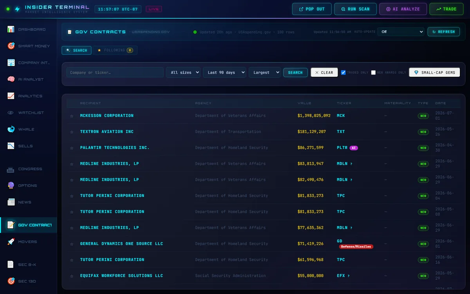470x294 pixels.
Task: Open Congress building icon
Action: [x=11, y=169]
